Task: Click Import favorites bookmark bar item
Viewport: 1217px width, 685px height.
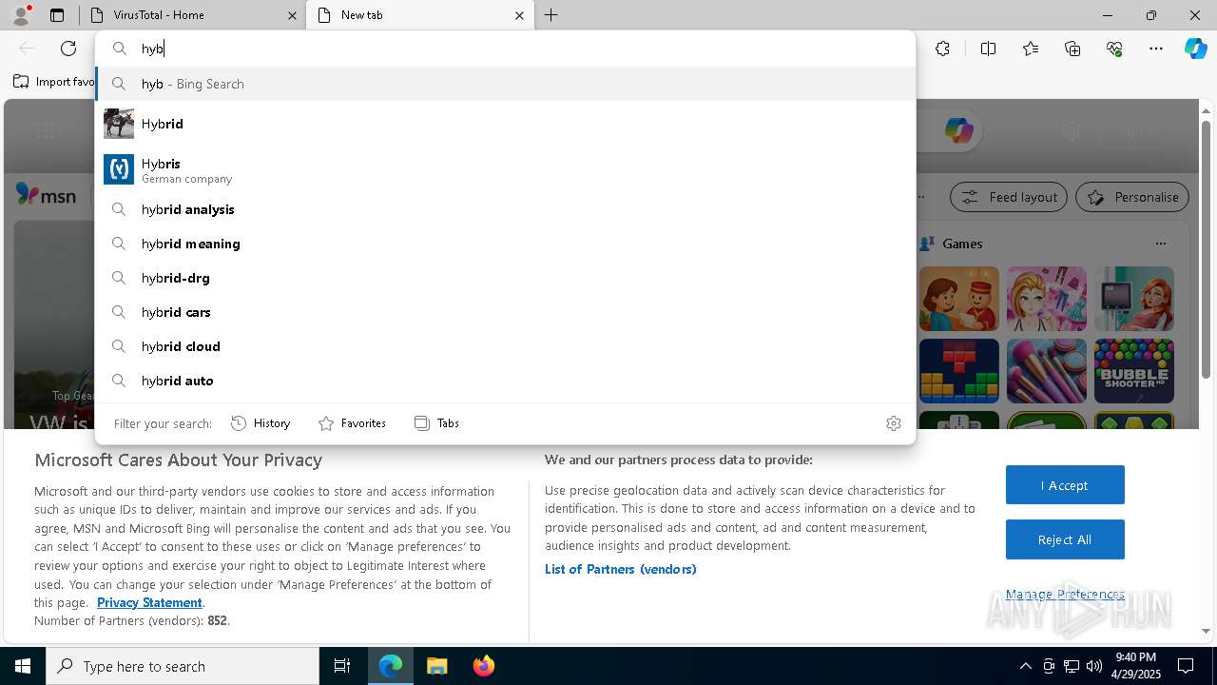Action: coord(54,82)
